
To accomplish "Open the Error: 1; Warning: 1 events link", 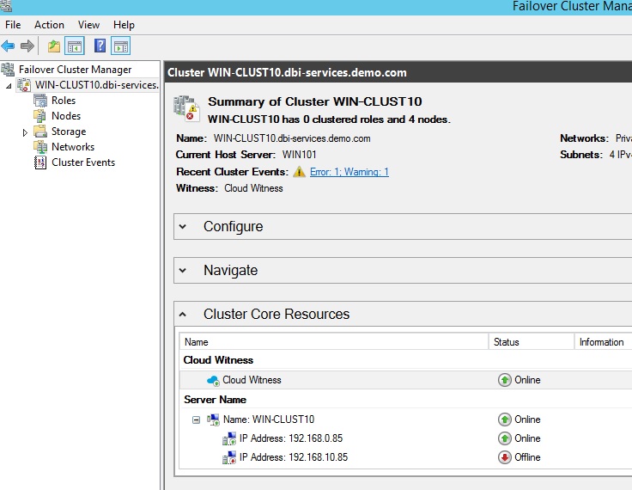I will pos(349,172).
